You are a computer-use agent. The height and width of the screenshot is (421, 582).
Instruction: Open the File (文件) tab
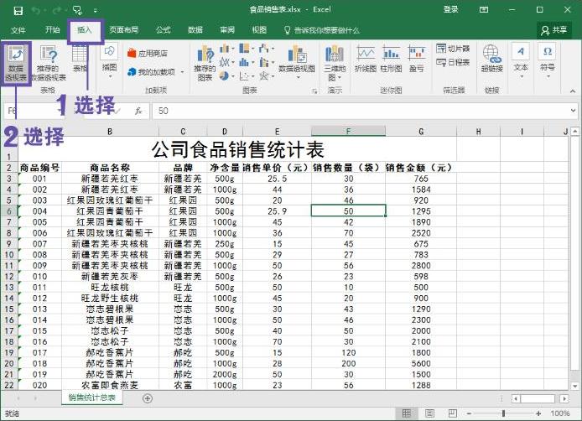click(18, 30)
